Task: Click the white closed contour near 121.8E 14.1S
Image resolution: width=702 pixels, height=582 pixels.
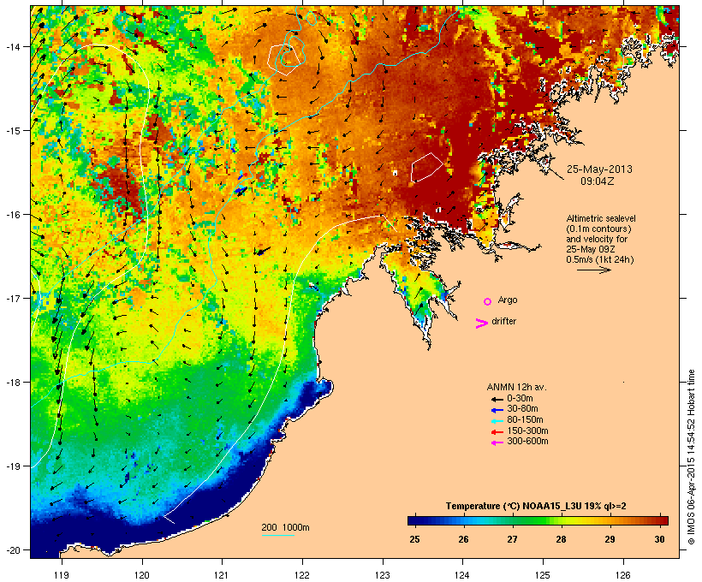Action: point(284,59)
